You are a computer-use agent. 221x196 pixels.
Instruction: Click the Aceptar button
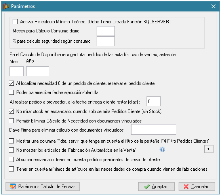pyautogui.click(x=156, y=187)
